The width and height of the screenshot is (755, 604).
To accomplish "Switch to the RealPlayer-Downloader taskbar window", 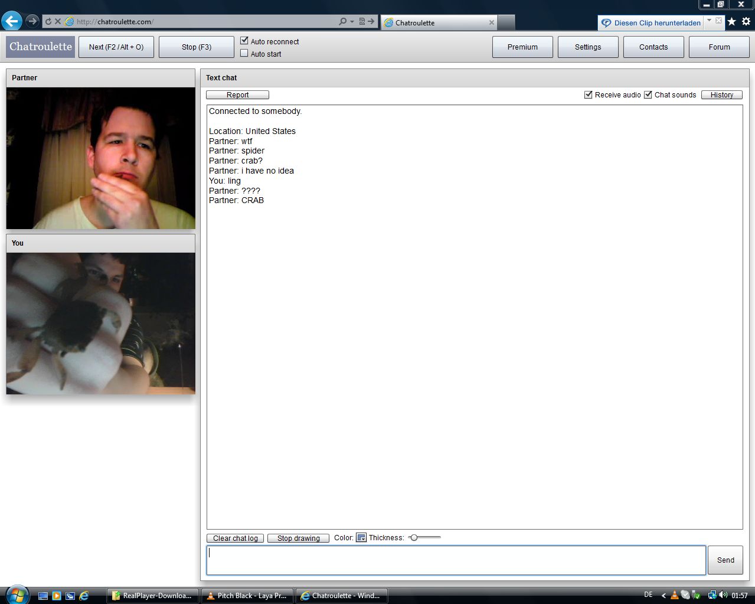I will [x=153, y=595].
